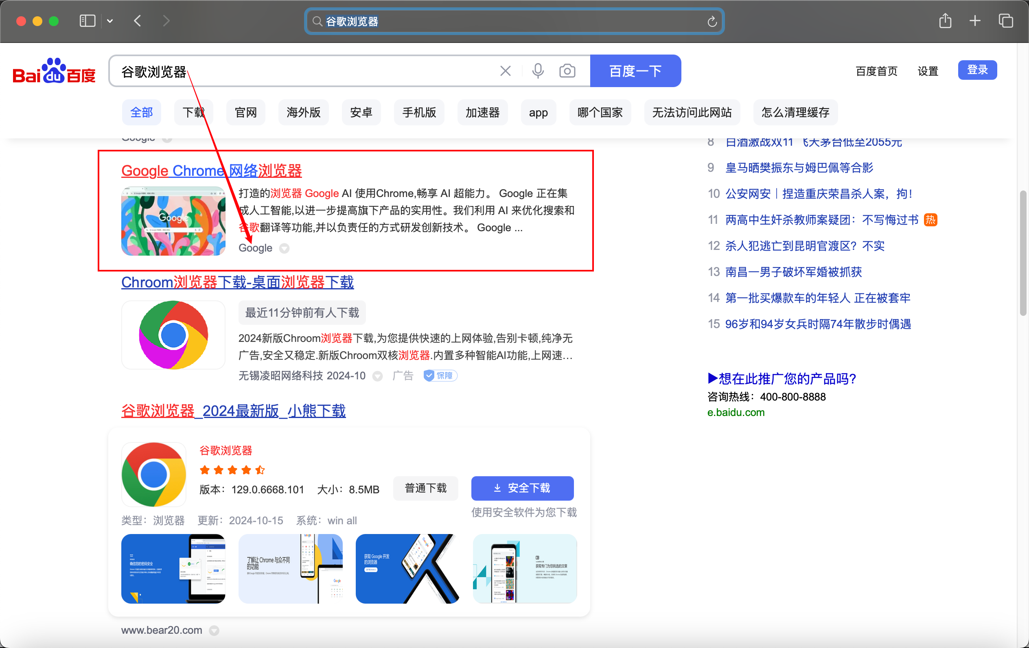Go back to the previous page
This screenshot has width=1029, height=648.
tap(138, 21)
